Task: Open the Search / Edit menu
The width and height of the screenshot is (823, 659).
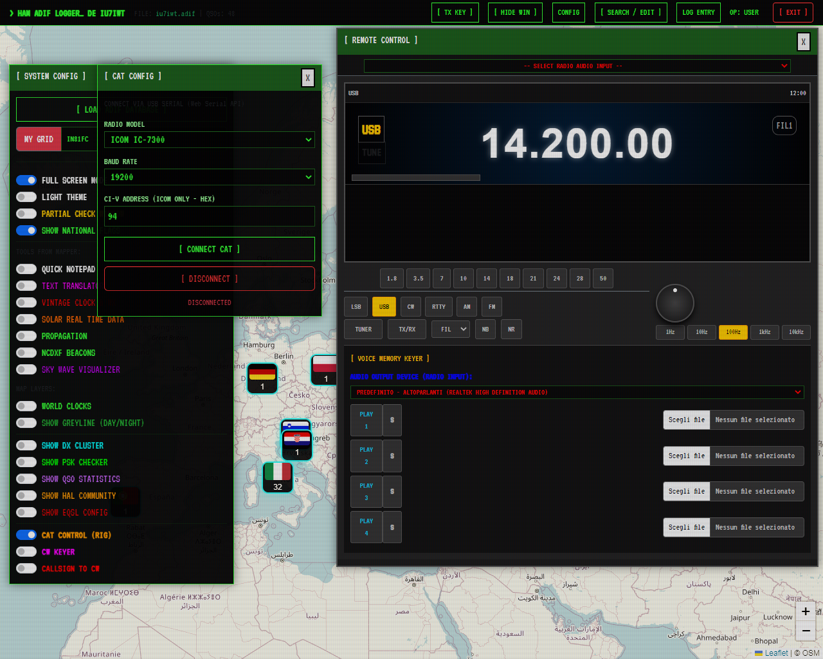Action: [x=631, y=12]
